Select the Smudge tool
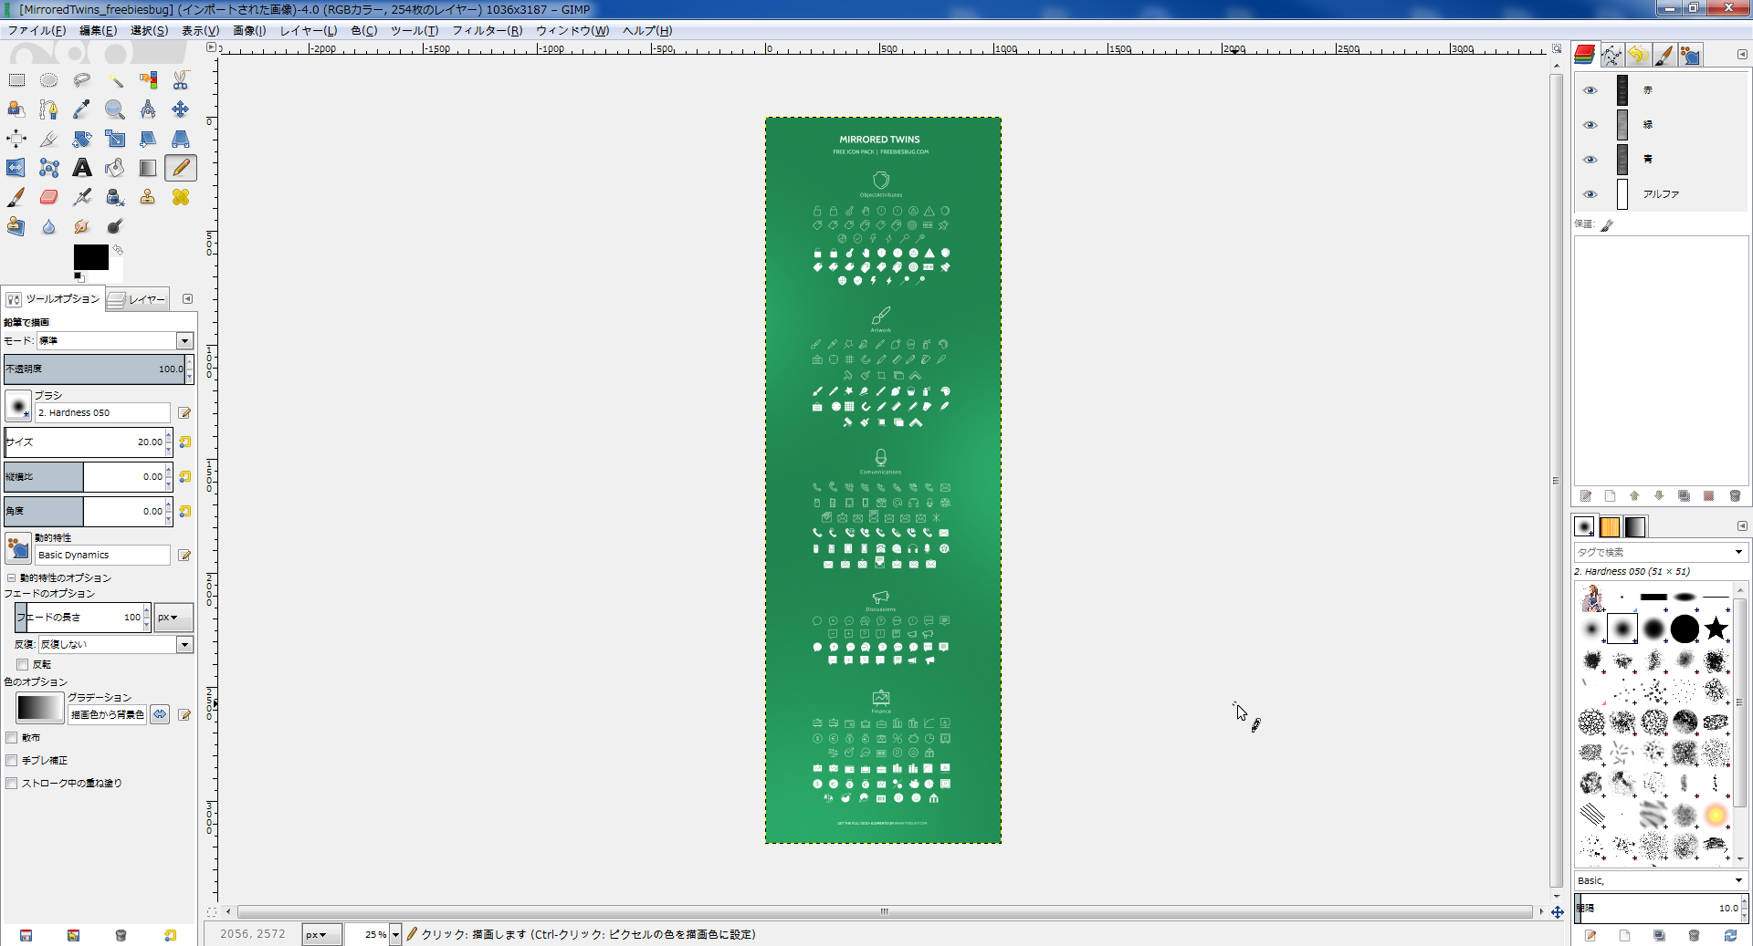The height and width of the screenshot is (946, 1753). [x=82, y=226]
